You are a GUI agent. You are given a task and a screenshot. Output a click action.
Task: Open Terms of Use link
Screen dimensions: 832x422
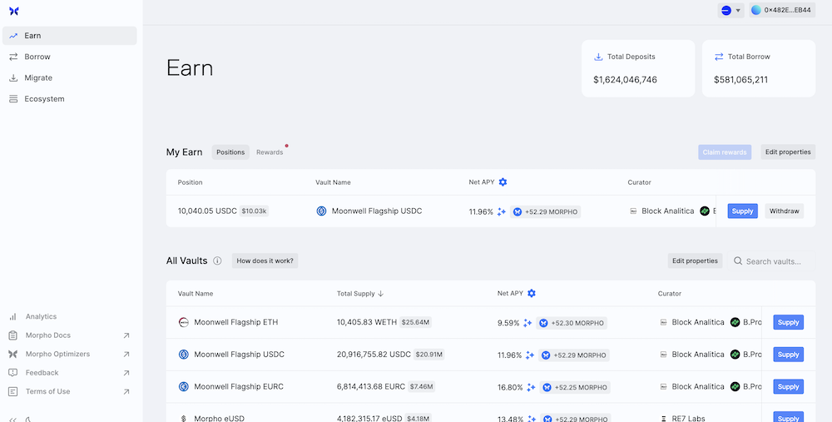point(70,392)
